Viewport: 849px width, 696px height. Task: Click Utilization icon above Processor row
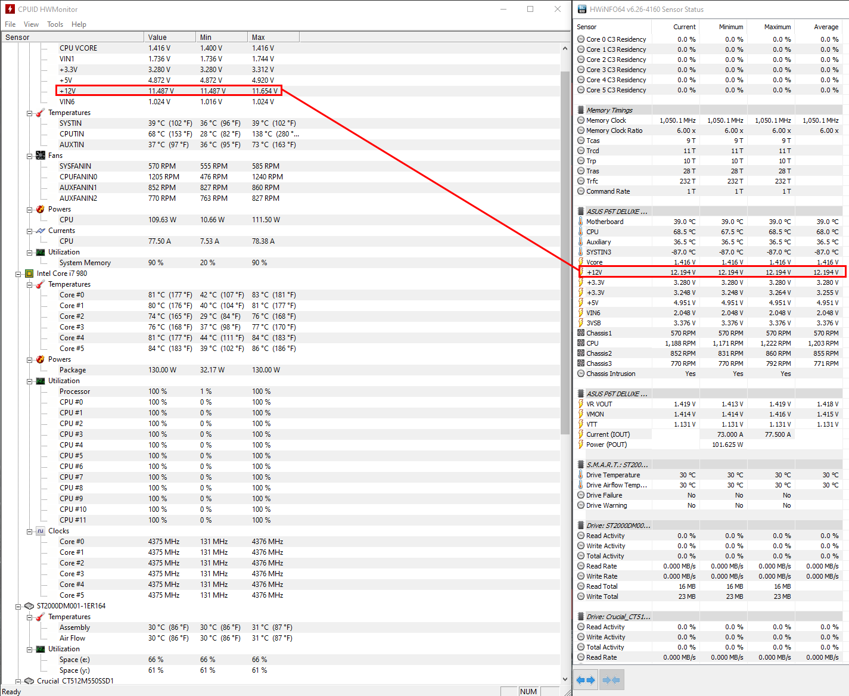coord(41,381)
